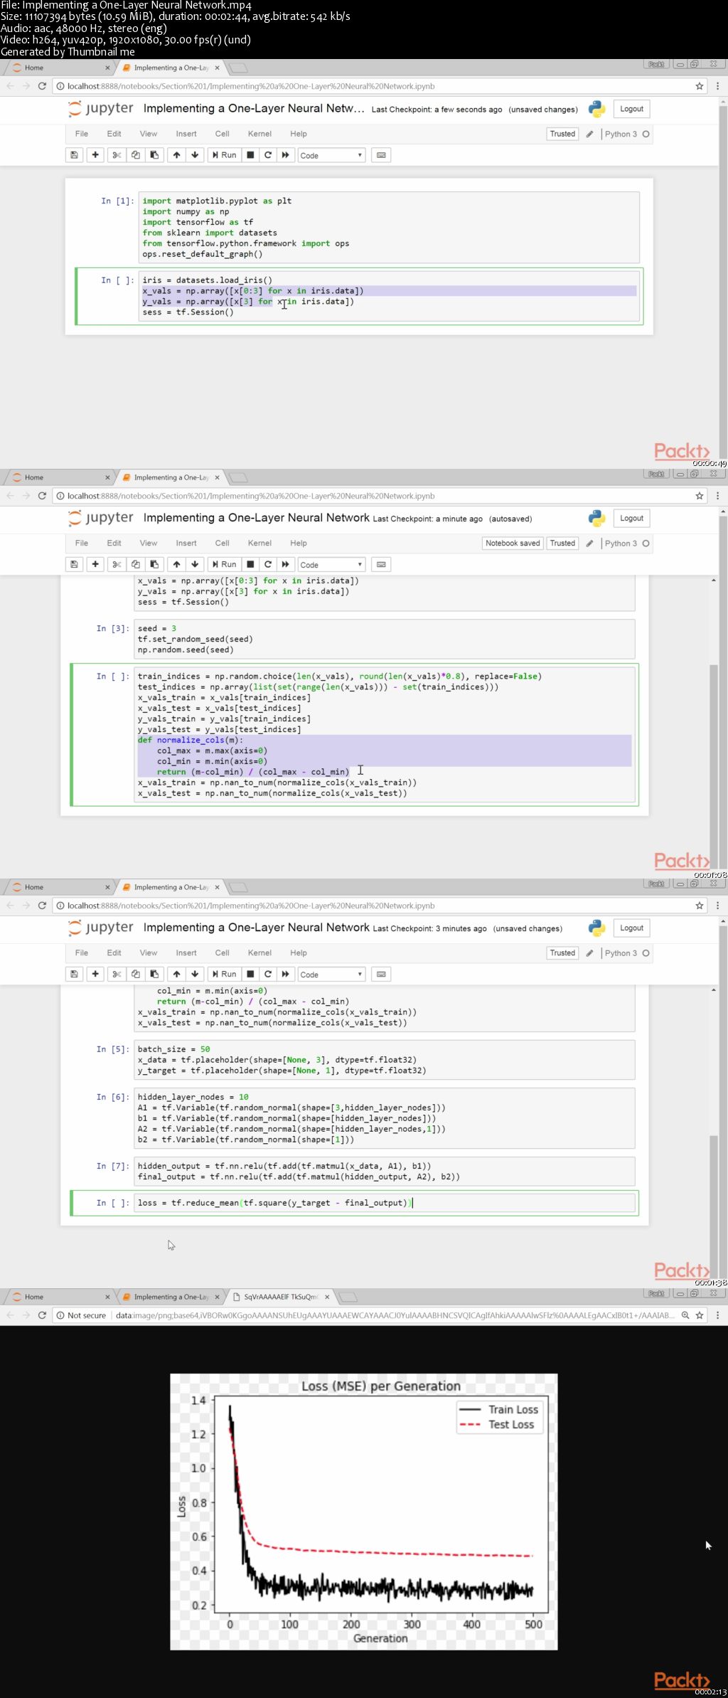Switch to the Home tab in the top frame
Image resolution: width=728 pixels, height=1698 pixels.
click(x=60, y=68)
